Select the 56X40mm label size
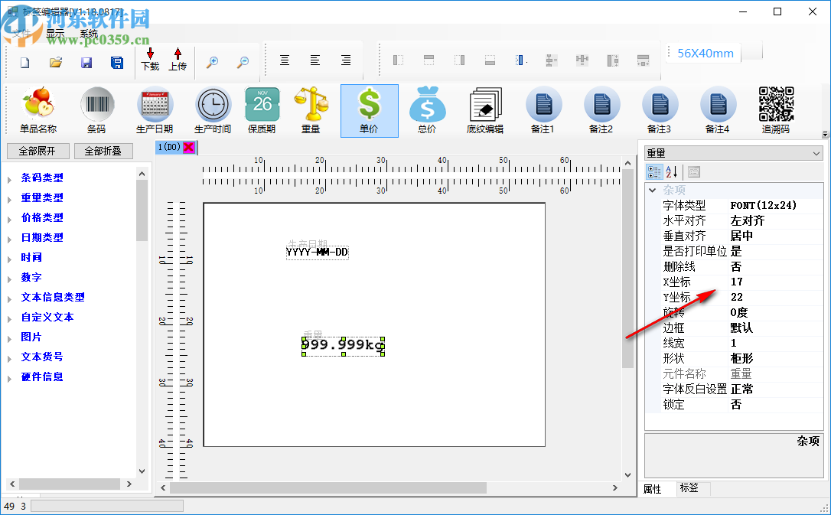This screenshot has height=515, width=831. point(706,53)
